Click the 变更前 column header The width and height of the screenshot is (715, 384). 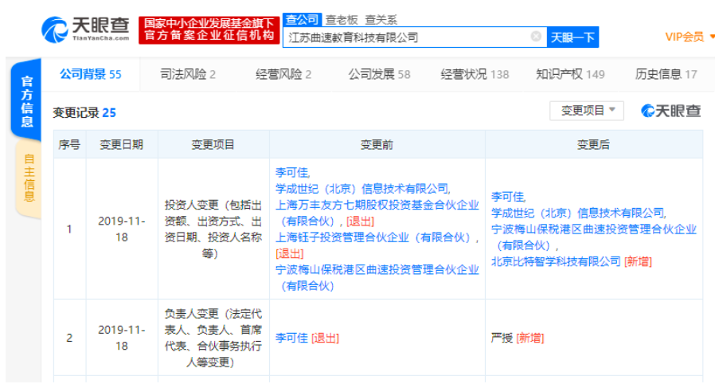(x=377, y=144)
